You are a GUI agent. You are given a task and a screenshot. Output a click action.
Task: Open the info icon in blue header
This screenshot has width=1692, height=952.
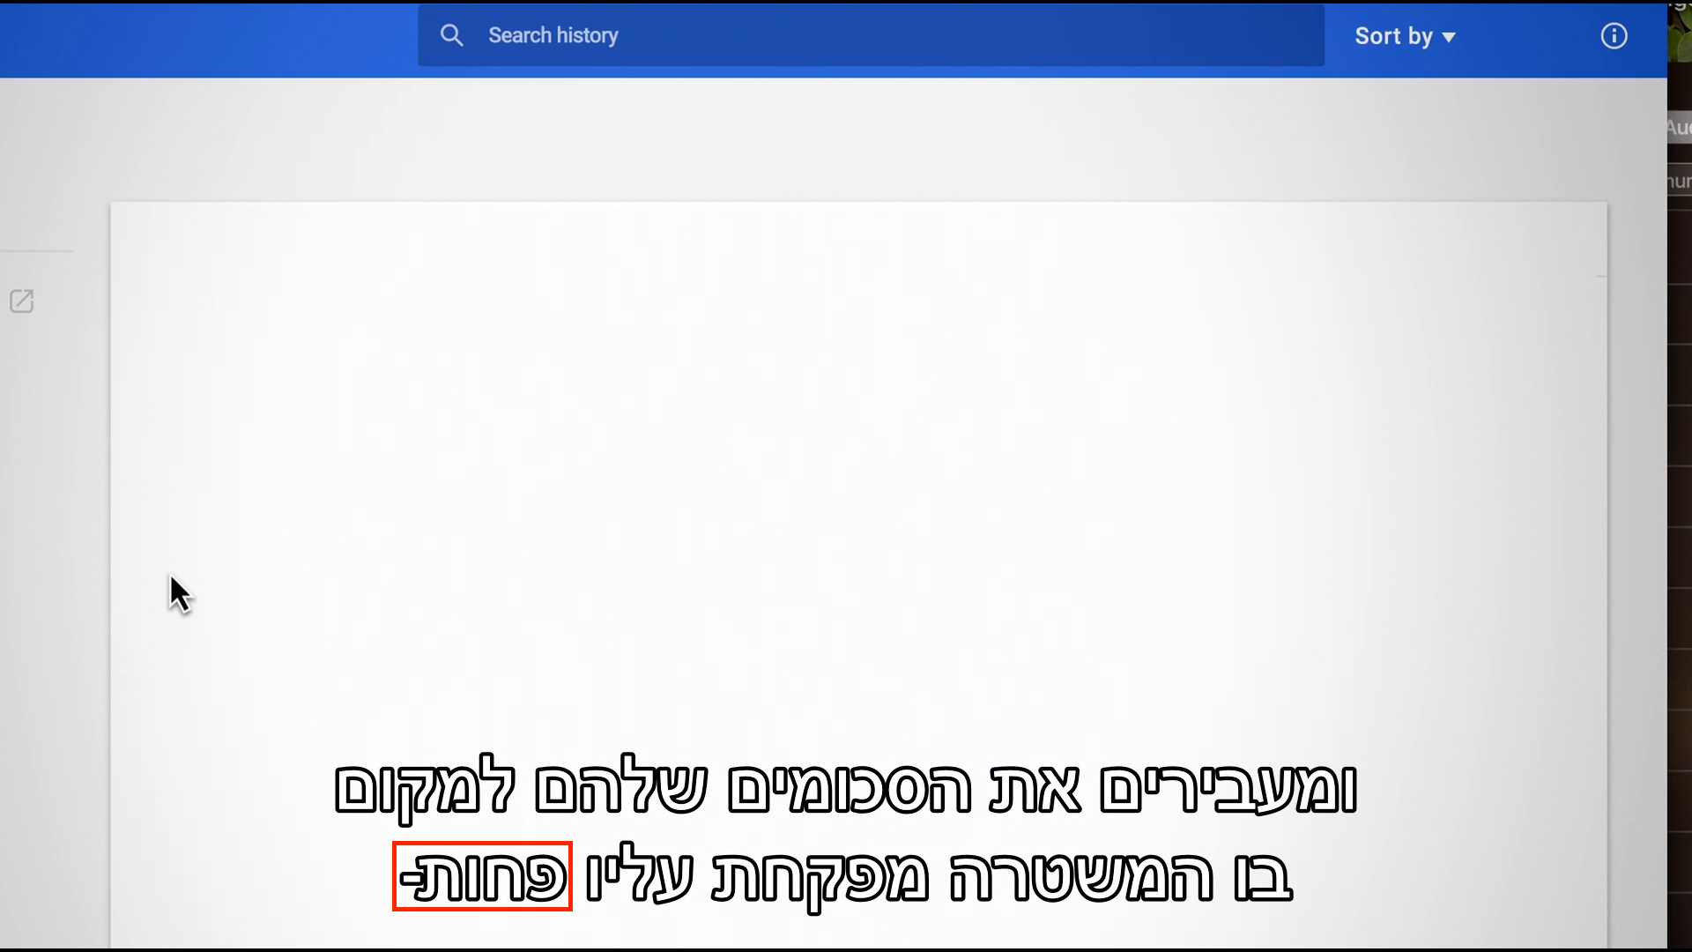pyautogui.click(x=1614, y=36)
